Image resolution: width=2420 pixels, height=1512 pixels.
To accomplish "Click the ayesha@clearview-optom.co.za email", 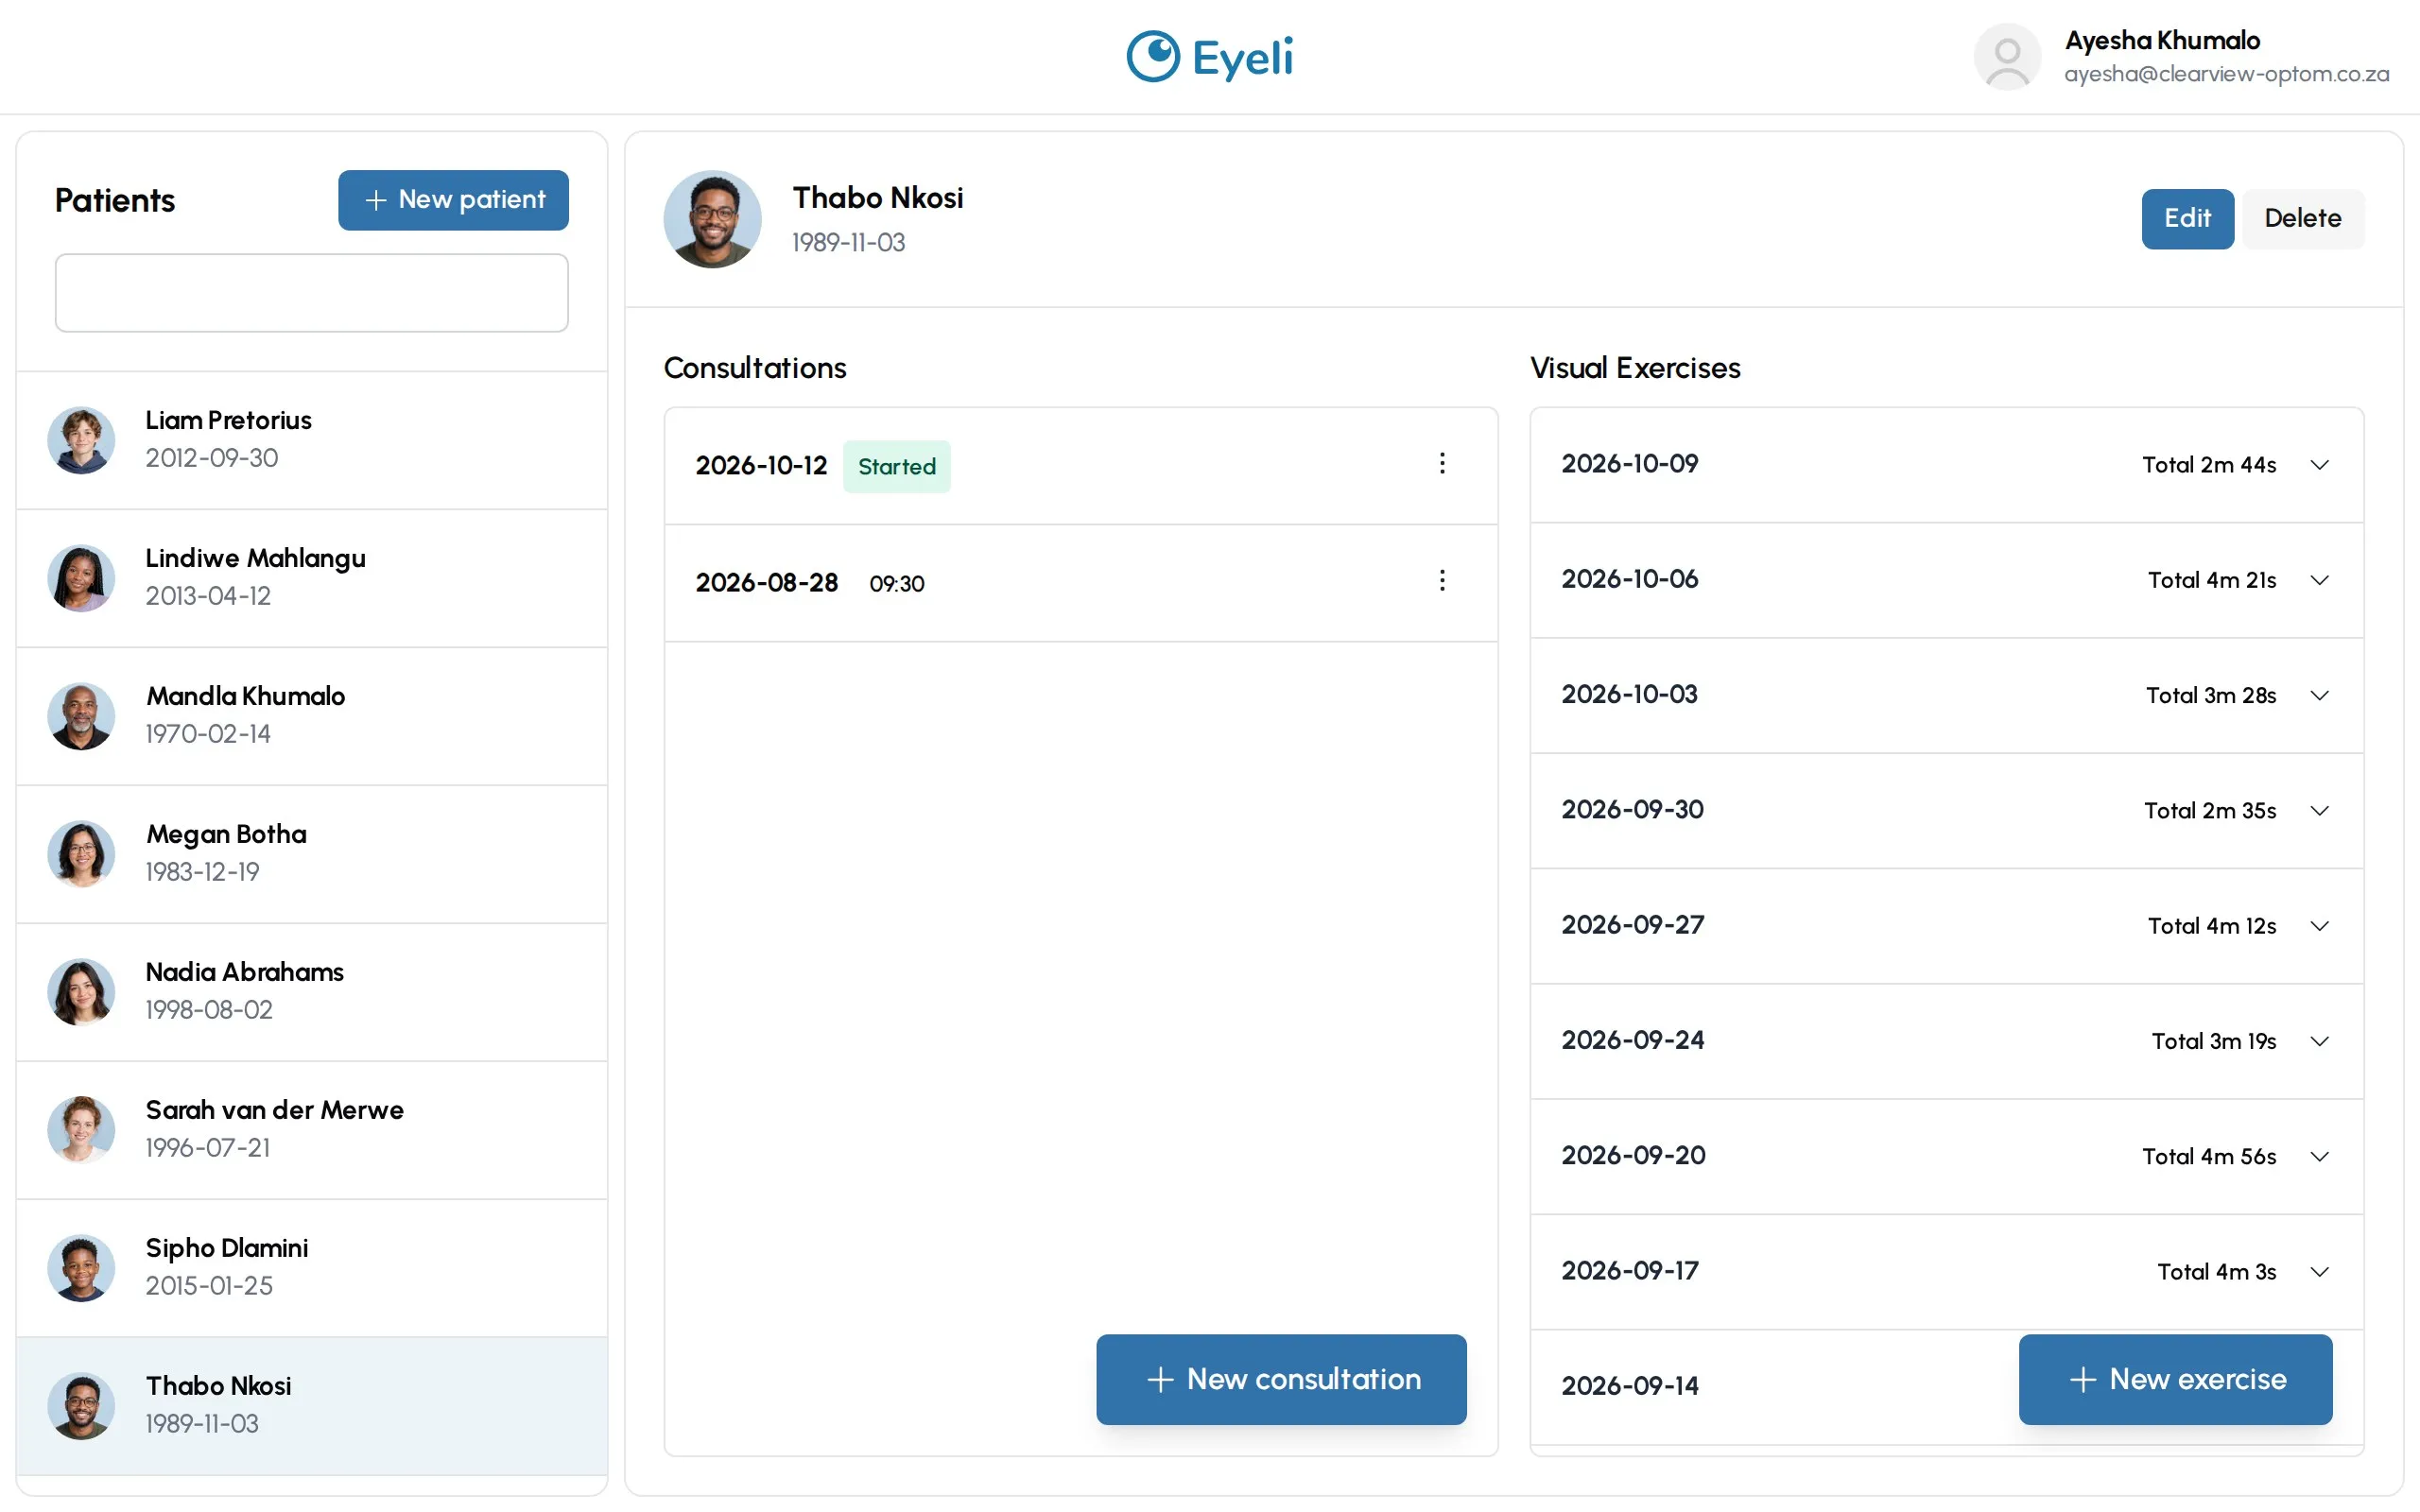I will [x=2226, y=74].
